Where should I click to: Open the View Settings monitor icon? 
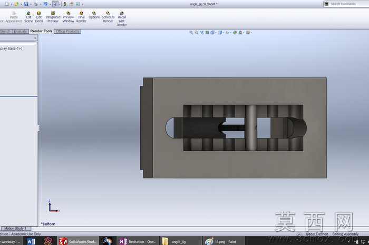pyautogui.click(x=248, y=33)
